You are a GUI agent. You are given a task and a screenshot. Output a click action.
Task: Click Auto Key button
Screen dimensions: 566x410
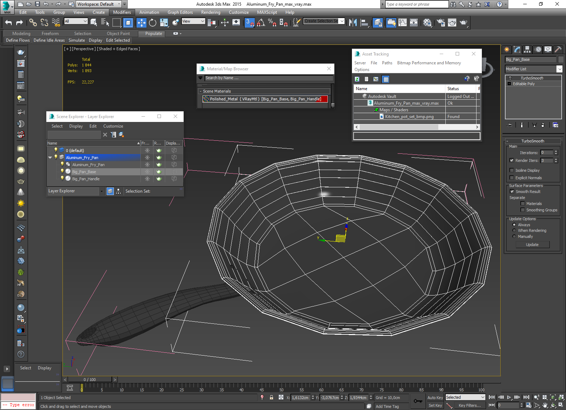435,398
